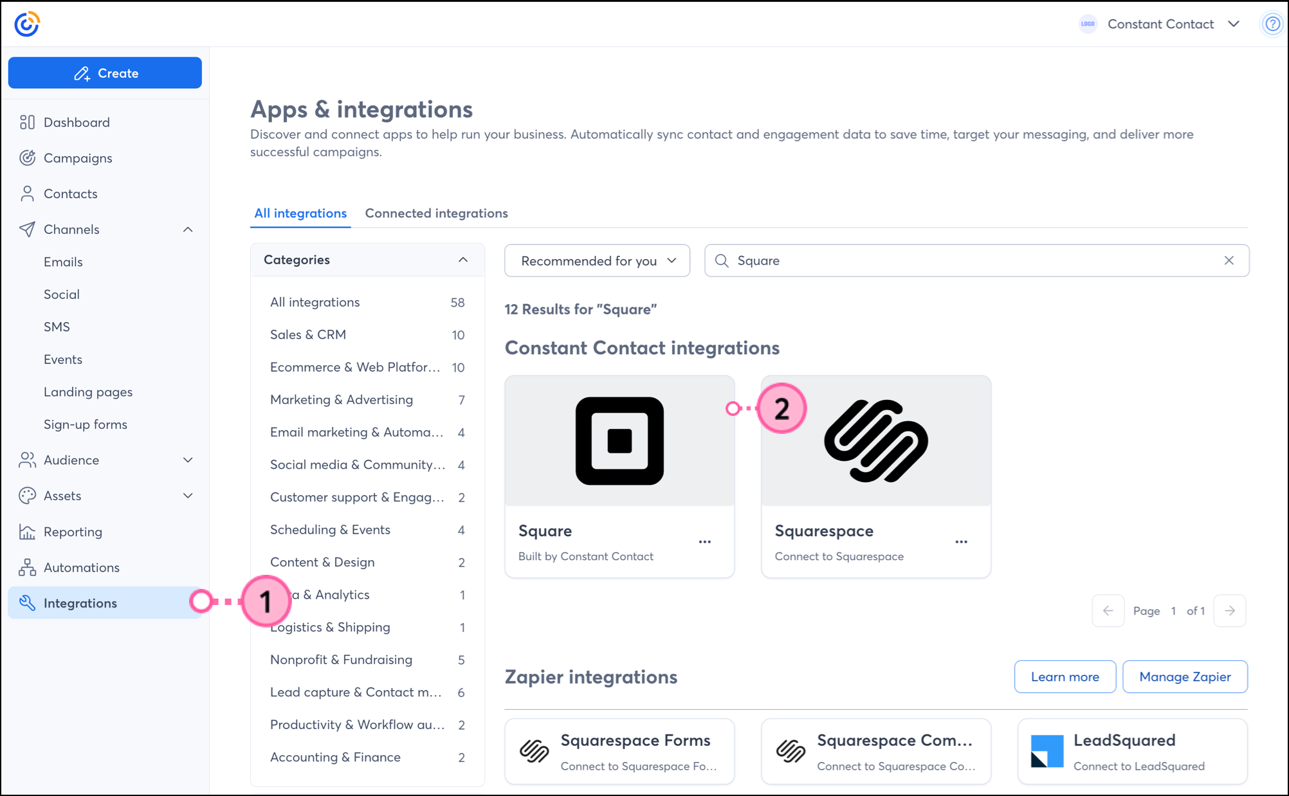Click the search magnifier icon
Image resolution: width=1289 pixels, height=796 pixels.
pyautogui.click(x=722, y=260)
